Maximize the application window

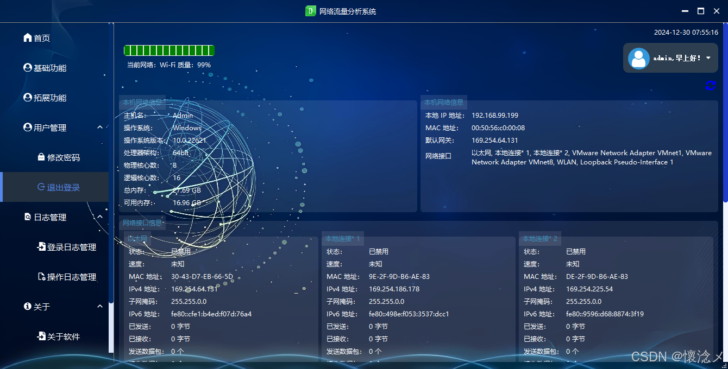click(x=701, y=11)
